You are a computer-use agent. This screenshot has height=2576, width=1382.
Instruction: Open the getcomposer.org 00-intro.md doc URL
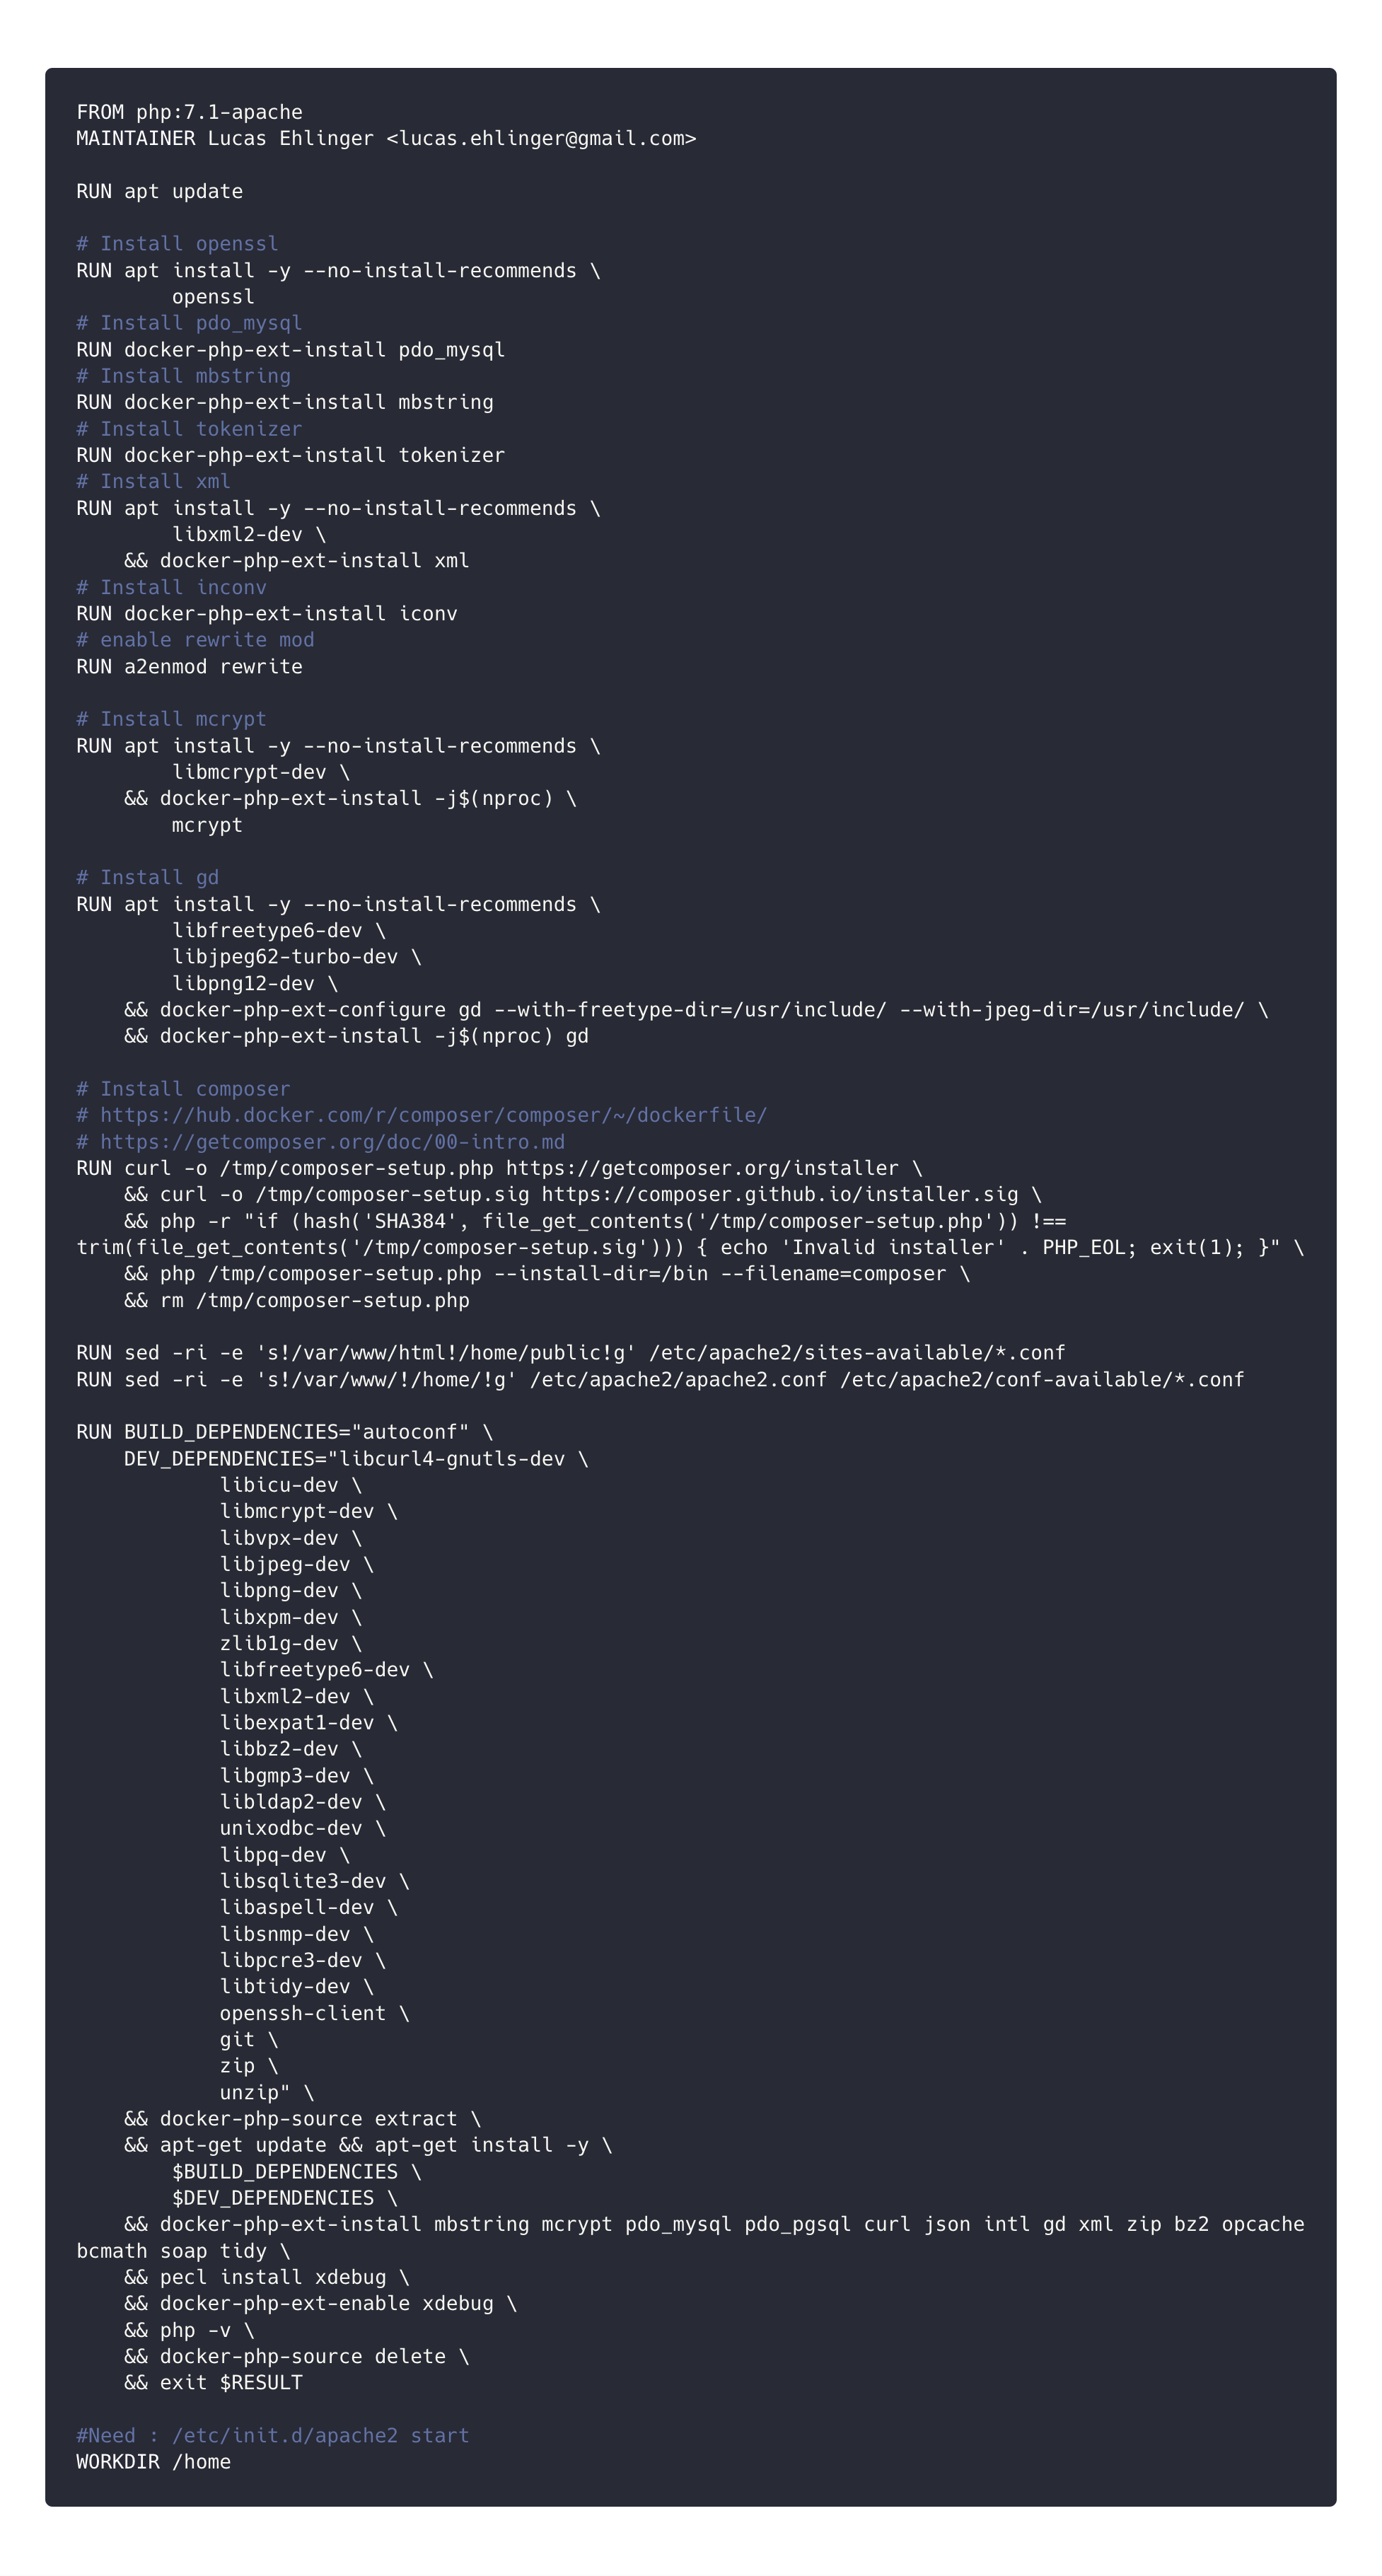click(x=332, y=1142)
